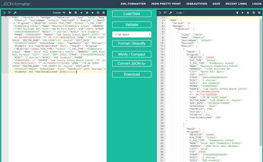Click the fullscreen icon of the left editor

pyautogui.click(x=104, y=13)
